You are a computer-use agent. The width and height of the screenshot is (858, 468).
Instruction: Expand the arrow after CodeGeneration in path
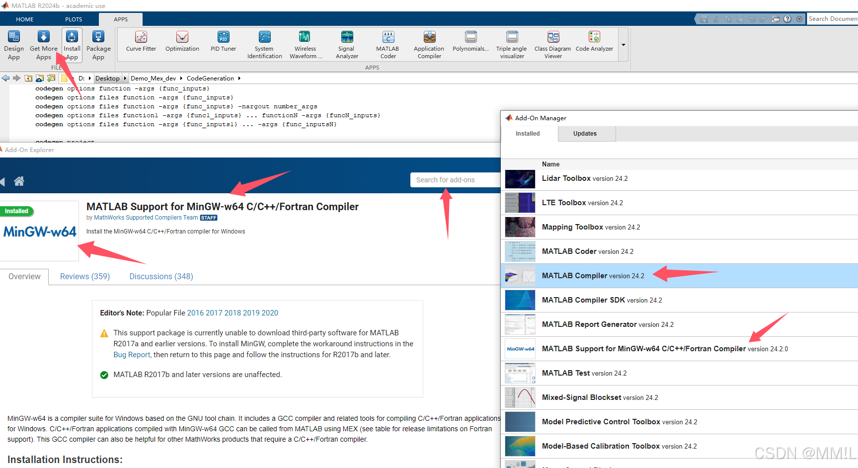point(239,78)
